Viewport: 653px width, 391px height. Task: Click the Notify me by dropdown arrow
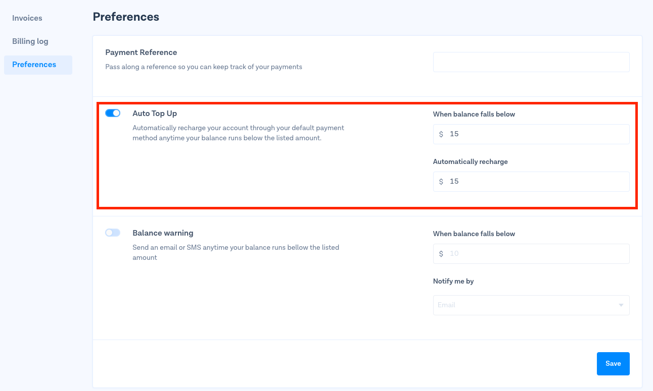pyautogui.click(x=621, y=305)
